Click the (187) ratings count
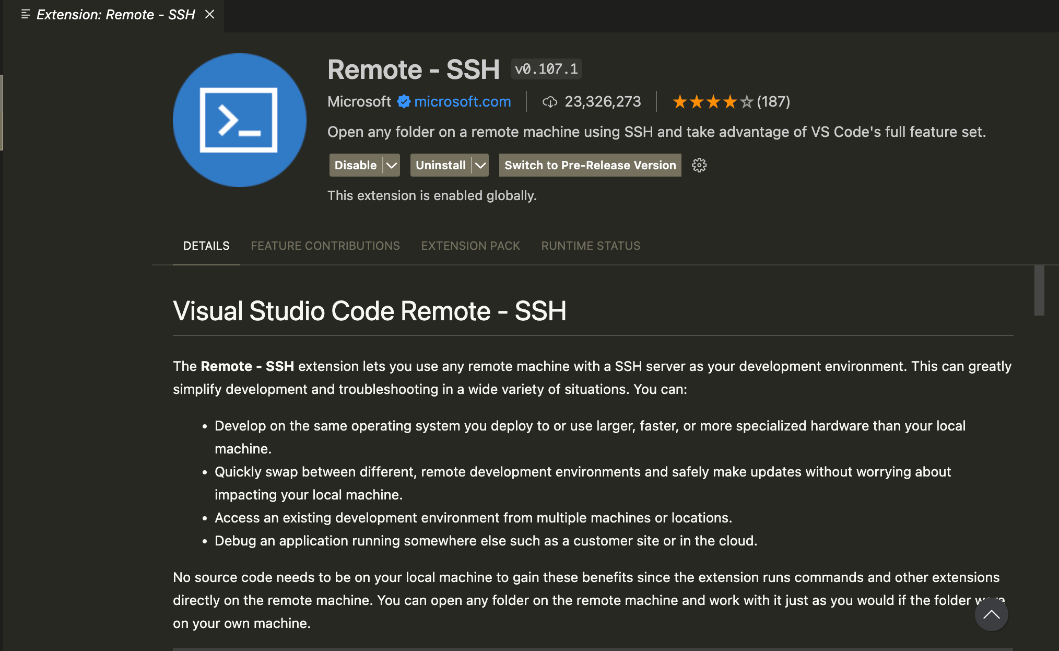This screenshot has height=651, width=1059. pyautogui.click(x=773, y=101)
